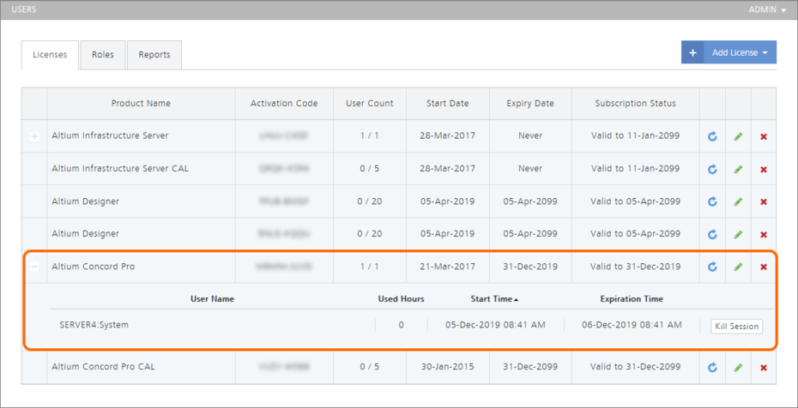This screenshot has width=798, height=408.
Task: Click the Used Hours column header
Action: pos(401,299)
